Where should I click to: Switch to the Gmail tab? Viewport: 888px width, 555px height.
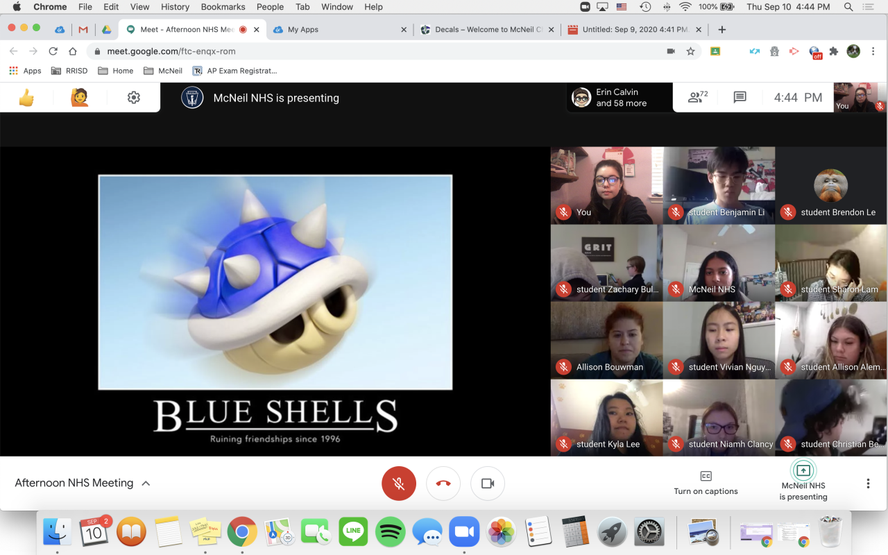[x=83, y=30]
